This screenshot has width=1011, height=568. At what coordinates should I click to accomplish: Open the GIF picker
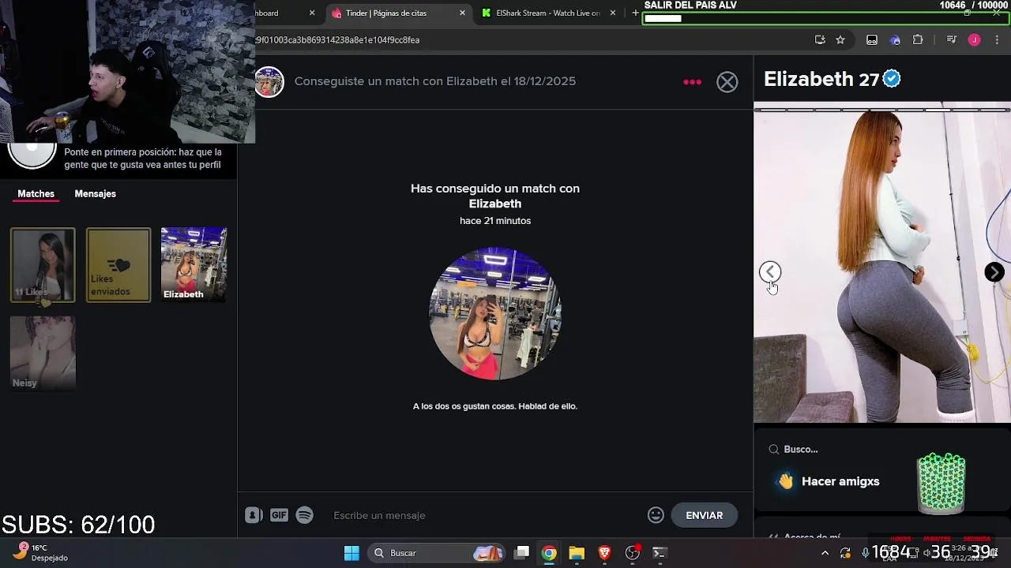coord(279,515)
